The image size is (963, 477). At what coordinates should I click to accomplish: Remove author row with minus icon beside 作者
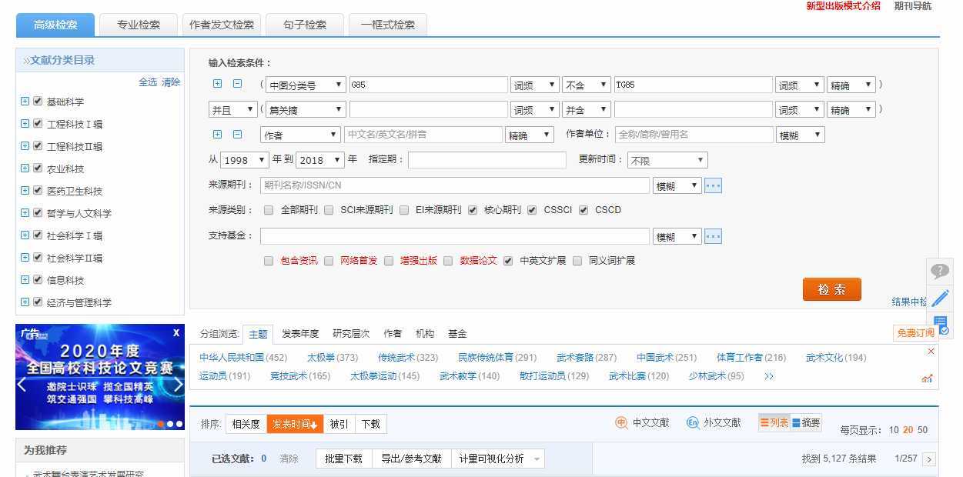pyautogui.click(x=238, y=134)
